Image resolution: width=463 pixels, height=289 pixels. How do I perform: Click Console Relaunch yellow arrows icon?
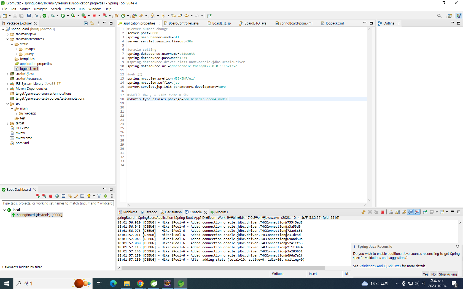pyautogui.click(x=364, y=212)
